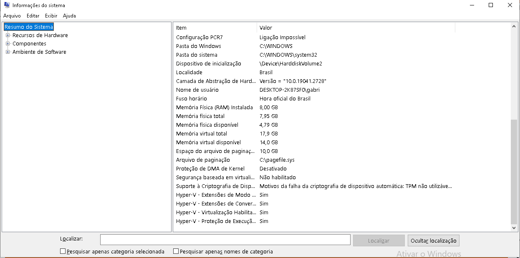Image resolution: width=520 pixels, height=258 pixels.
Task: Select Memória virtual total row
Action: point(314,134)
